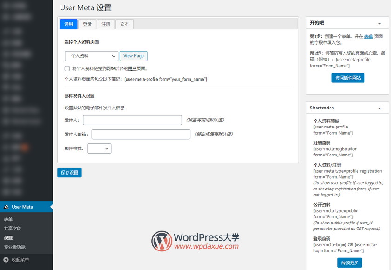Collapse the Shortcodes panel arrow
This screenshot has height=270, width=391.
[379, 108]
